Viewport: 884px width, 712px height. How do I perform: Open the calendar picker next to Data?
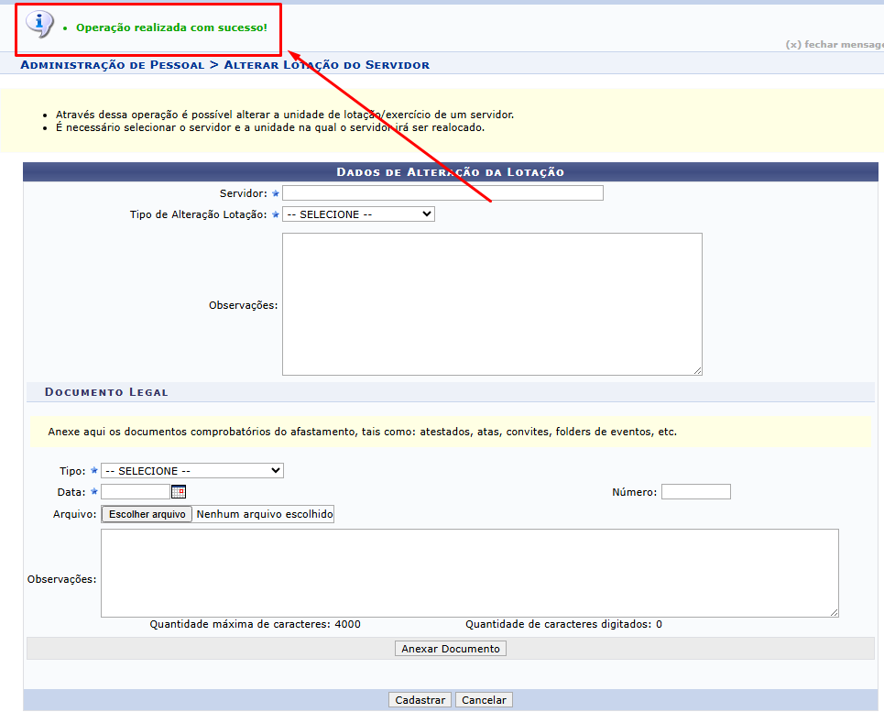(179, 492)
